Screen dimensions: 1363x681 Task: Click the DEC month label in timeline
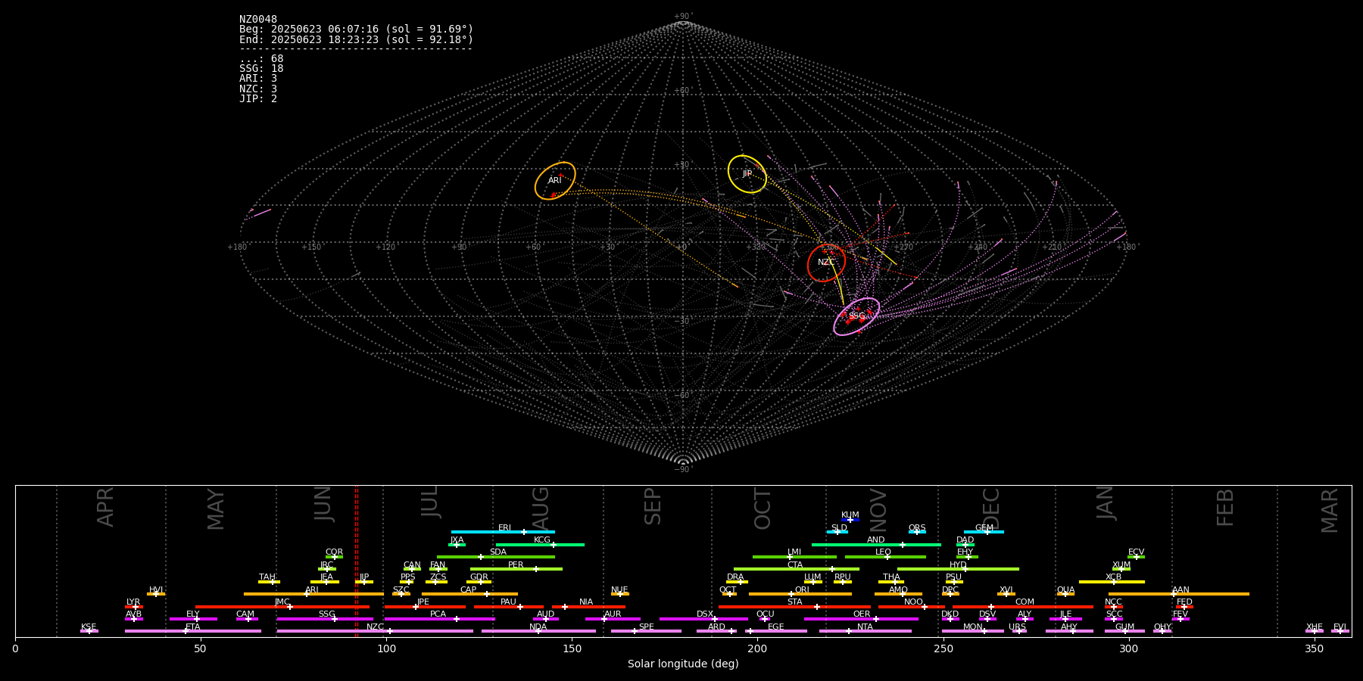(x=991, y=509)
